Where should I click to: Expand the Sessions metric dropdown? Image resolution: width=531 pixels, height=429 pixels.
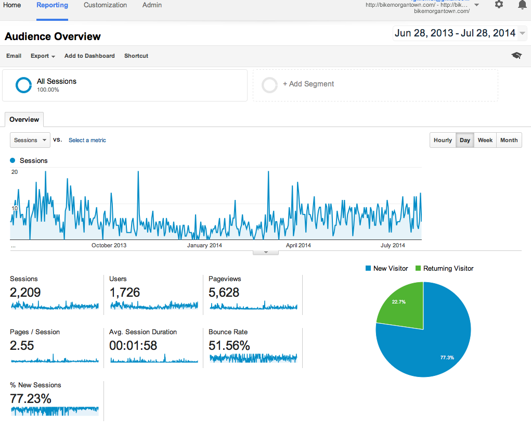(30, 140)
